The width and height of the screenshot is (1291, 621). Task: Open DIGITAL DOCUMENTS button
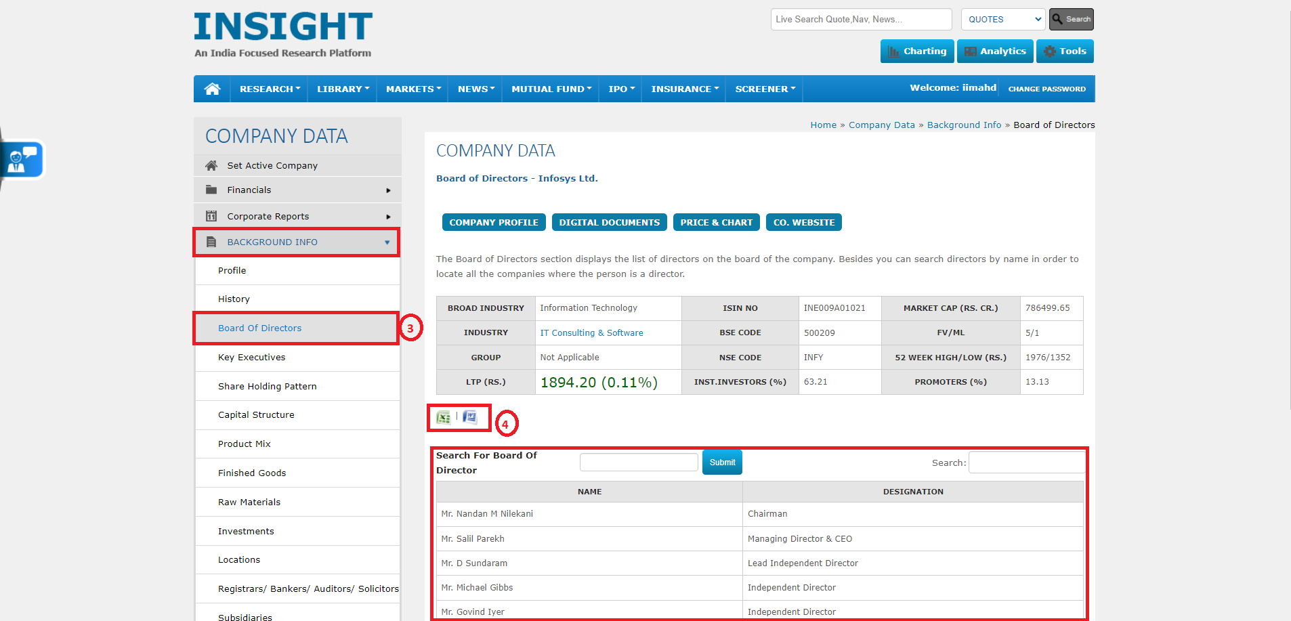(610, 222)
